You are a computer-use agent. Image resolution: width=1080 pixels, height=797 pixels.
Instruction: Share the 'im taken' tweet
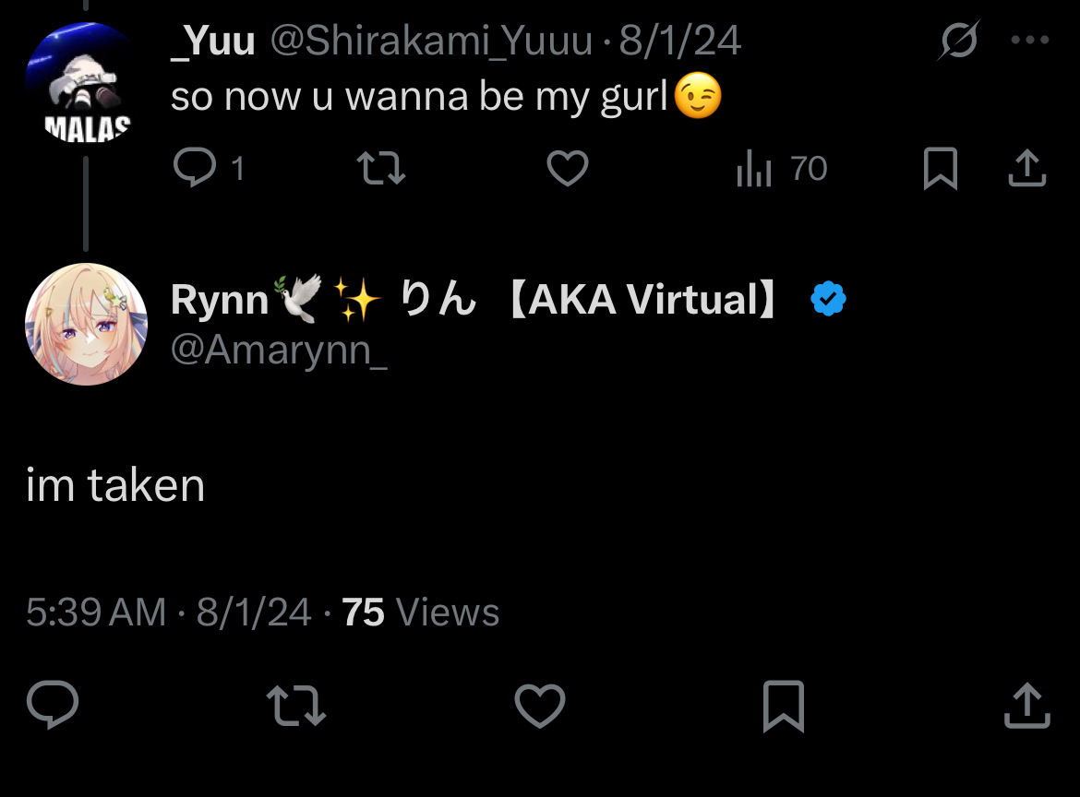(1026, 707)
